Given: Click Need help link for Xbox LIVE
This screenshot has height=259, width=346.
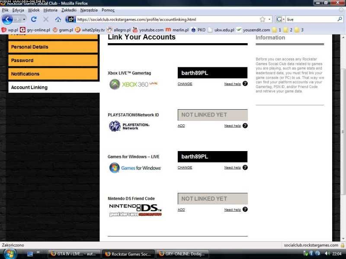Looking at the screenshot, I should 233,84.
